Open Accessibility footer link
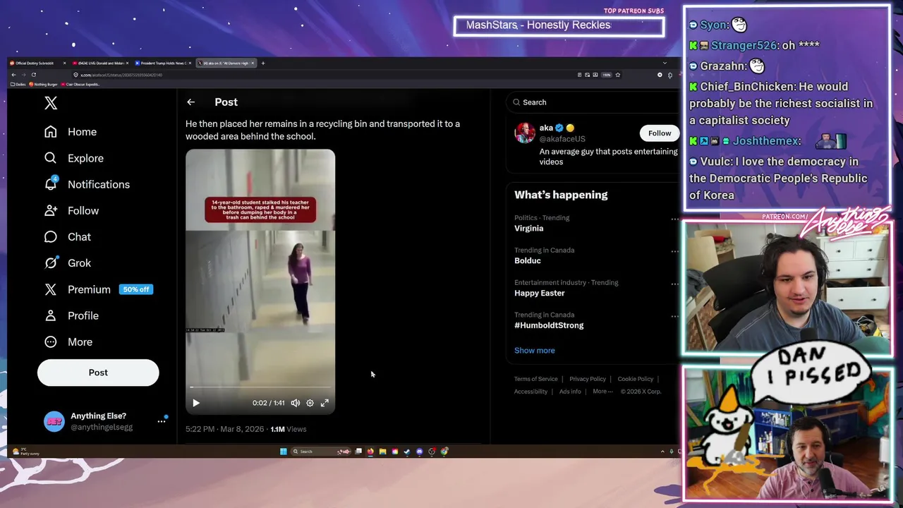The height and width of the screenshot is (508, 903). click(x=531, y=392)
